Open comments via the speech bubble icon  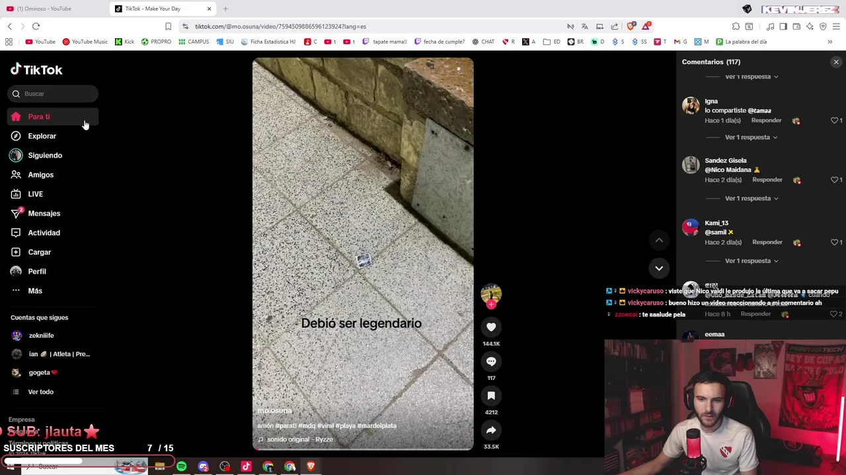[x=491, y=362]
